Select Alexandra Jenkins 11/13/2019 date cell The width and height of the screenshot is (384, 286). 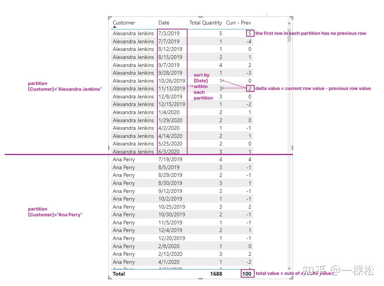[x=172, y=89]
